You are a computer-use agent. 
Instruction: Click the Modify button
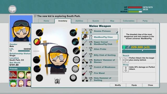tap(118, 85)
